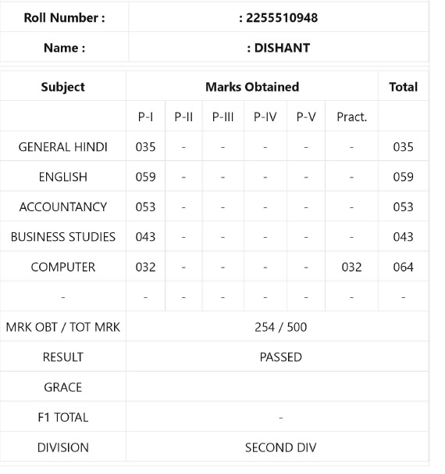The width and height of the screenshot is (445, 474).
Task: Click the roll number 2255510948
Action: 282,18
